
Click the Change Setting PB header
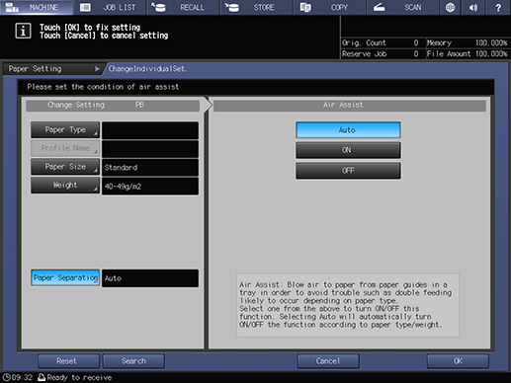tap(113, 106)
